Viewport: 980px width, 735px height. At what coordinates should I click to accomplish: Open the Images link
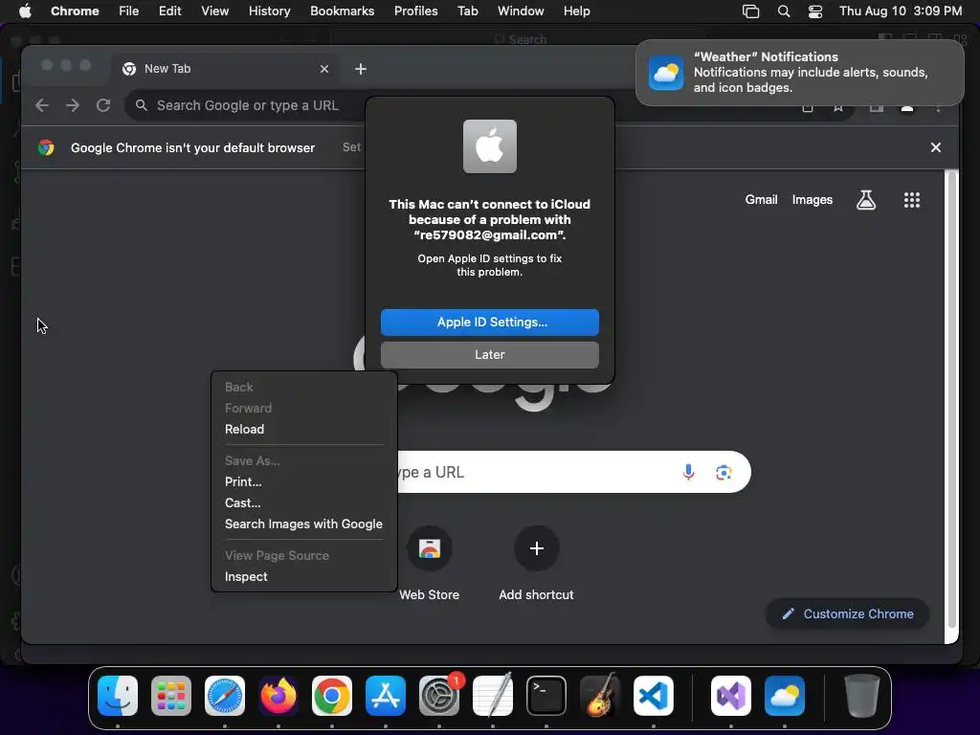813,200
